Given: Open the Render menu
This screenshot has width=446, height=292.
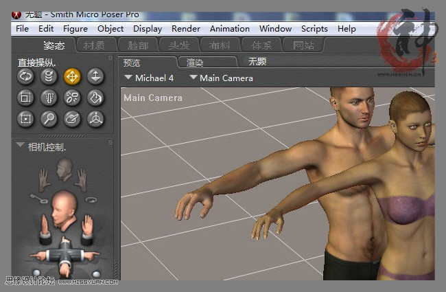Looking at the screenshot, I should [186, 29].
